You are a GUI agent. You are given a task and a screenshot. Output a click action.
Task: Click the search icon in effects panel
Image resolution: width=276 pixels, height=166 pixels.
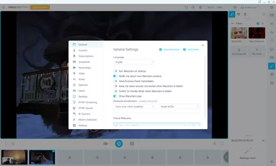(264, 14)
